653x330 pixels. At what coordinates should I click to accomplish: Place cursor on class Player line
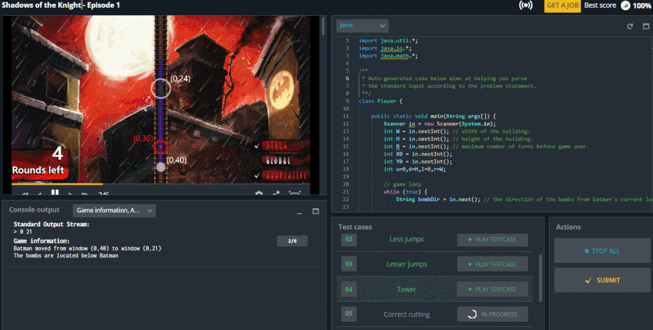380,101
